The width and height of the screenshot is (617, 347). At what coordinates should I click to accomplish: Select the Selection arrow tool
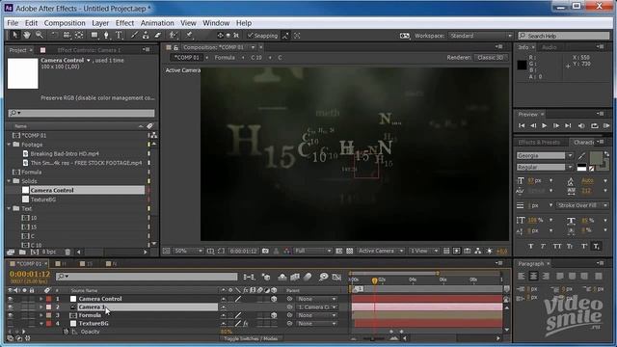tap(14, 35)
